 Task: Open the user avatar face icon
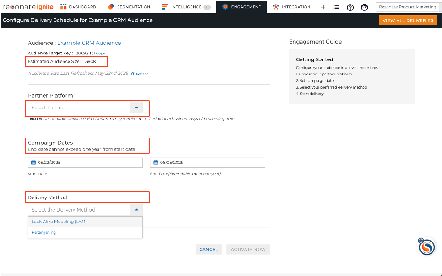click(x=364, y=7)
